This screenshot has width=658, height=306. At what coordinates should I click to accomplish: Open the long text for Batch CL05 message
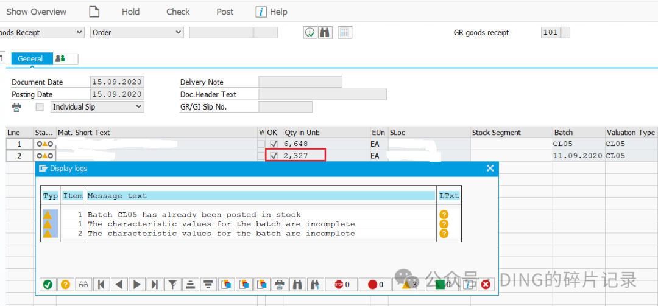coord(444,215)
